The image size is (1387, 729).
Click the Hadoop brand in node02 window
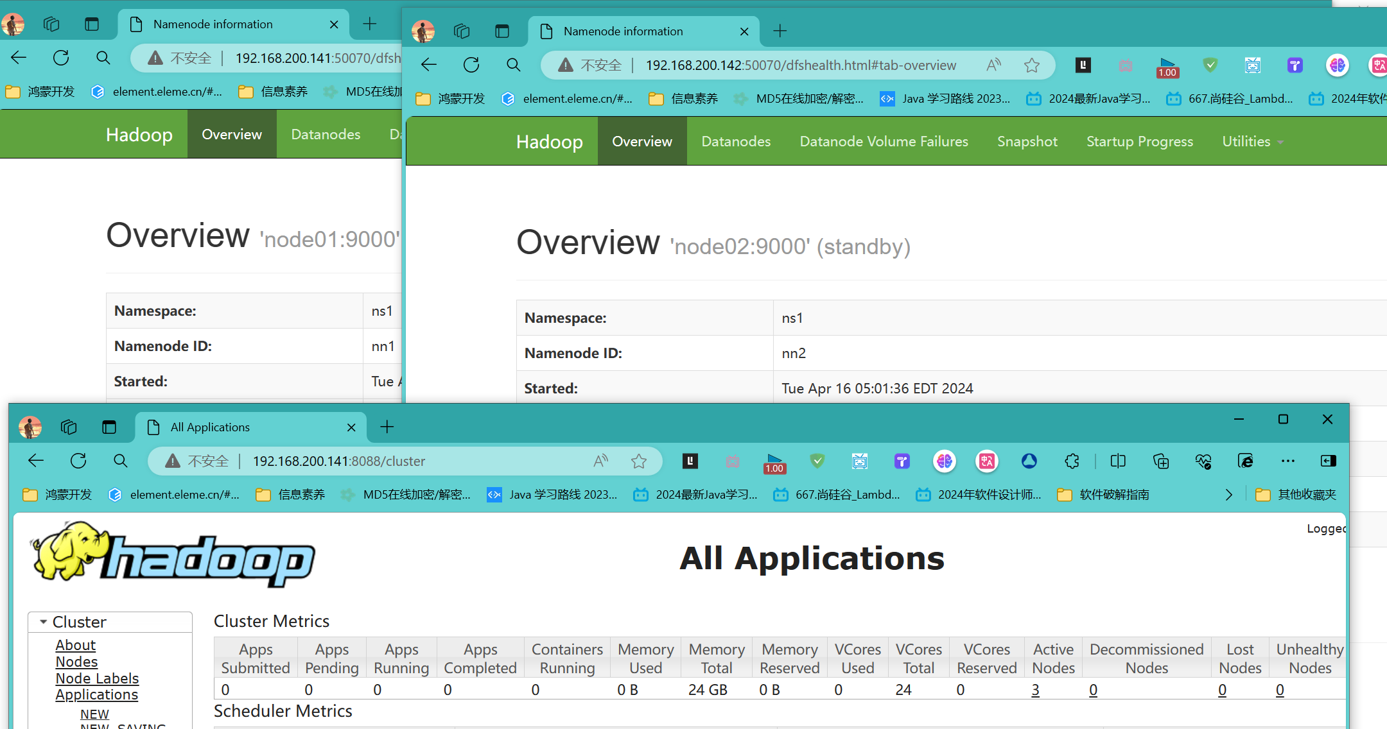point(549,141)
